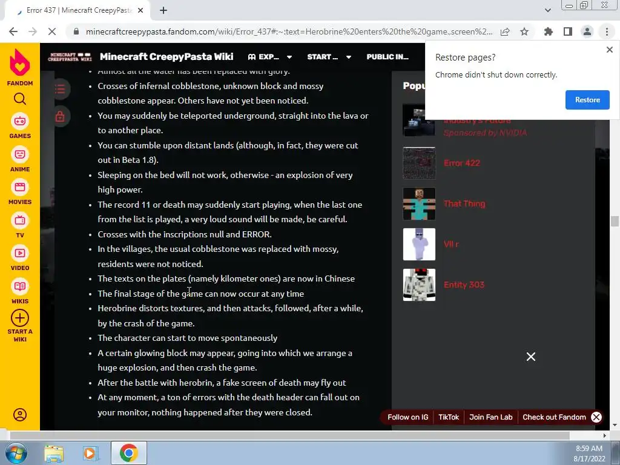Click the That Thing thumbnail image
The width and height of the screenshot is (620, 465).
coord(419,204)
